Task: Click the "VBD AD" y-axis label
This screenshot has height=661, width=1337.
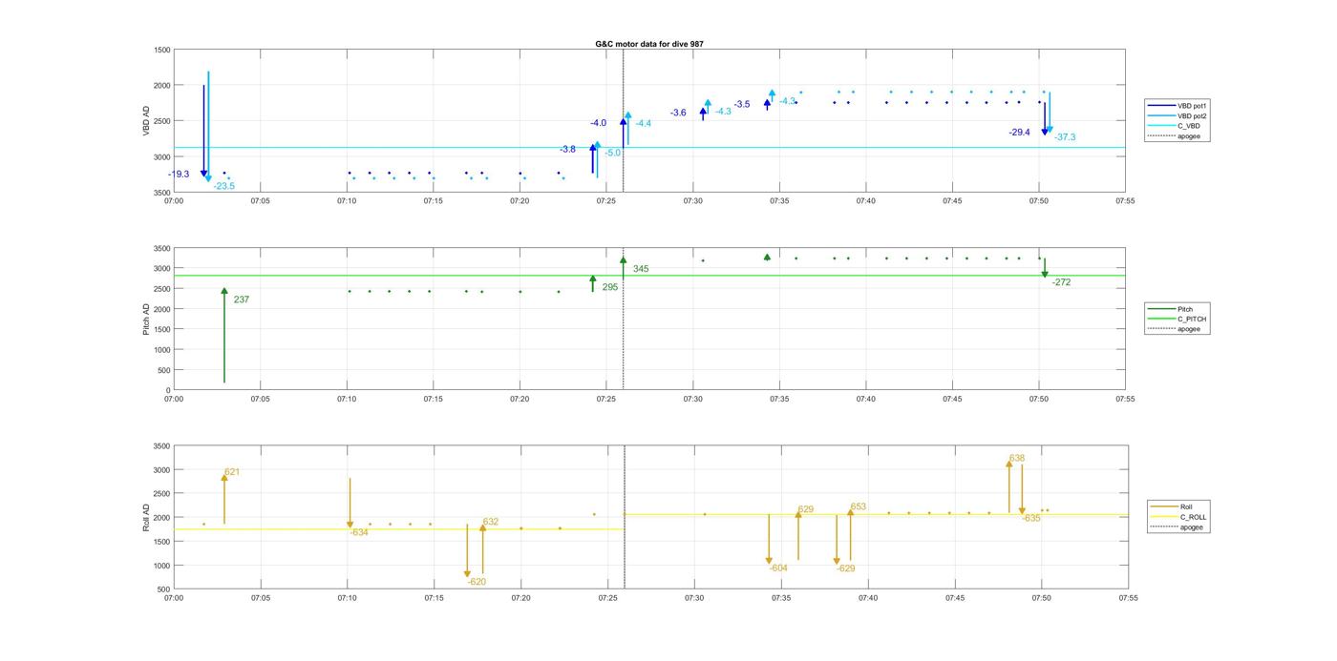Action: tap(147, 121)
